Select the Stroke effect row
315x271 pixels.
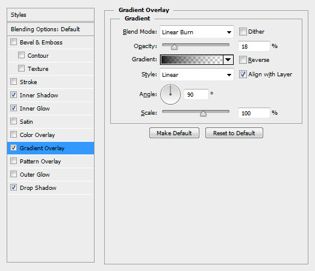51,82
